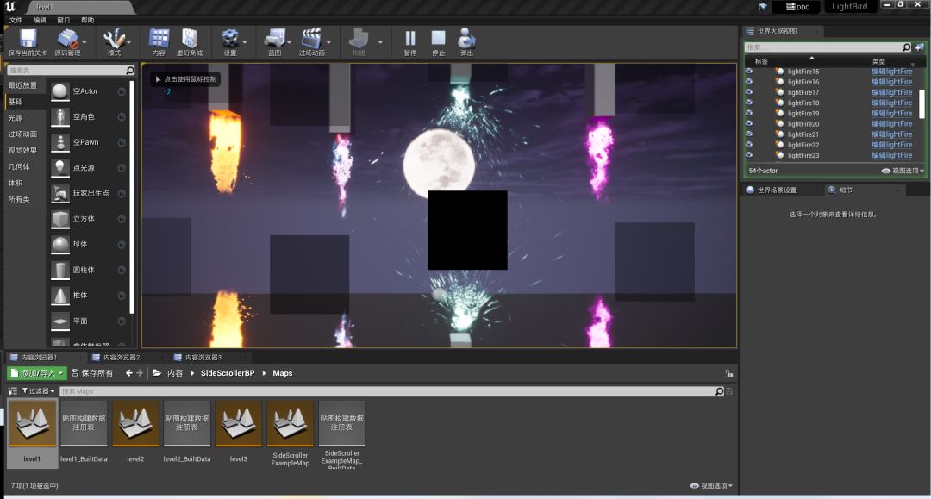Toggle the eye icon for lightFire23

click(x=749, y=156)
